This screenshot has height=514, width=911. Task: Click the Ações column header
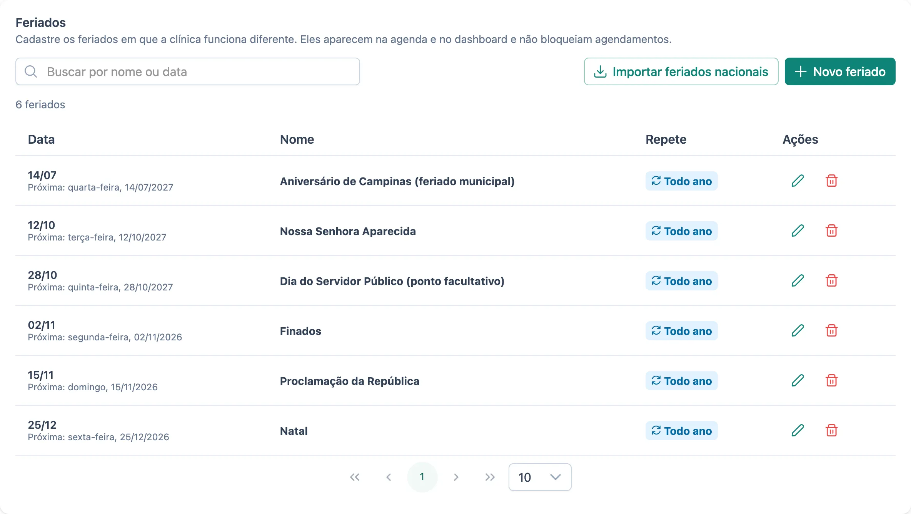tap(800, 139)
